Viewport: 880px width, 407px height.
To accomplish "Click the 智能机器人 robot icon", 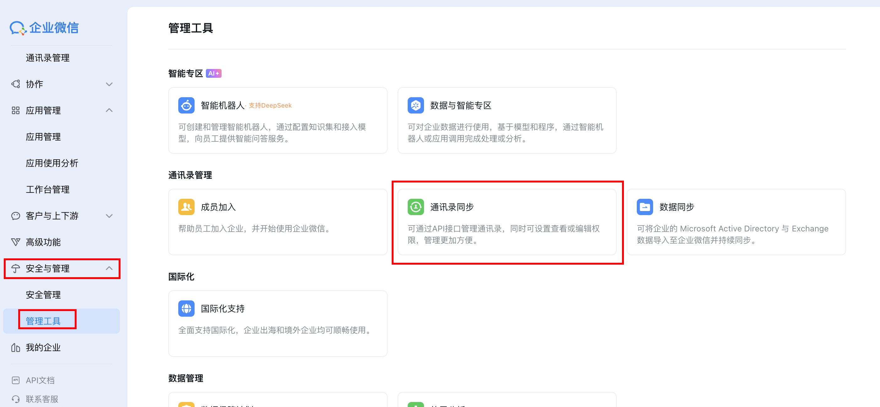I will coord(186,105).
